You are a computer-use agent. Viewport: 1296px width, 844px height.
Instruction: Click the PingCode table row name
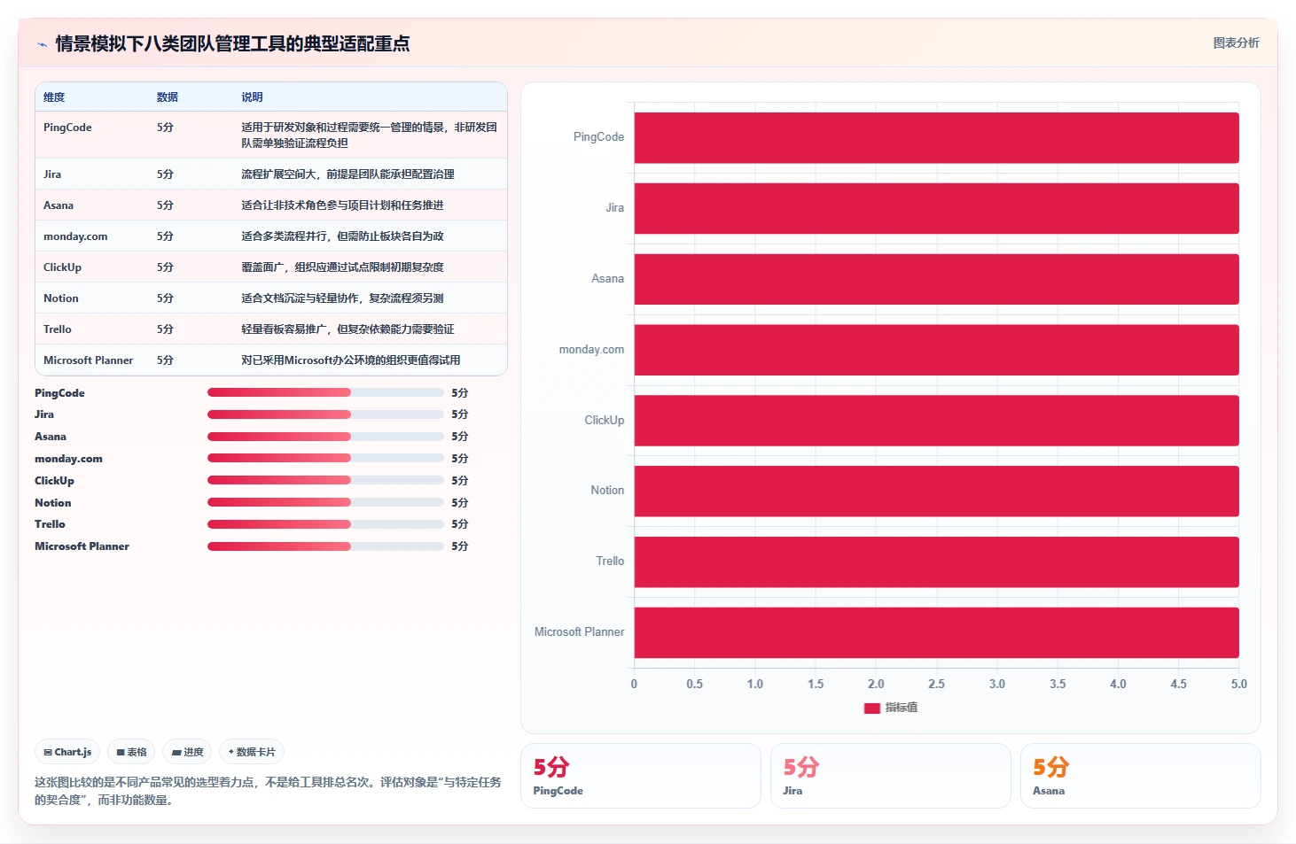pyautogui.click(x=67, y=128)
